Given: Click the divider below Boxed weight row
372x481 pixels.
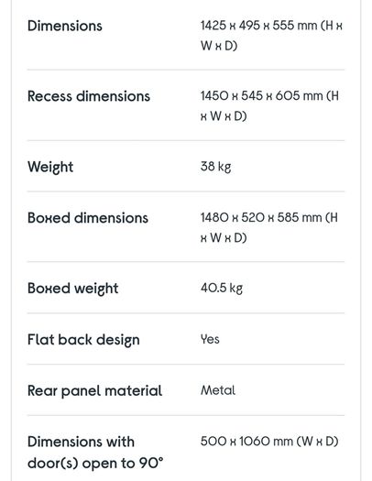Looking at the screenshot, I should click(186, 313).
